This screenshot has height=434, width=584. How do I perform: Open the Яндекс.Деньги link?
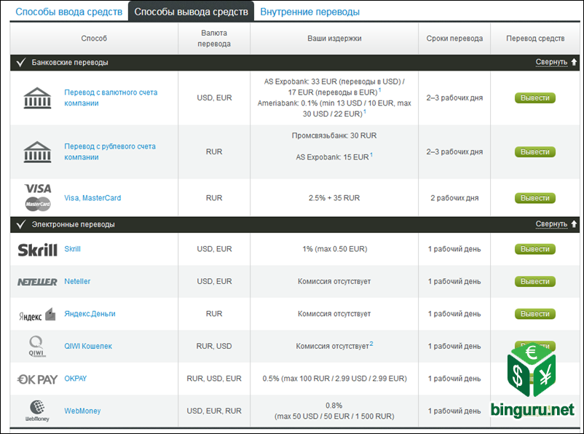click(90, 314)
